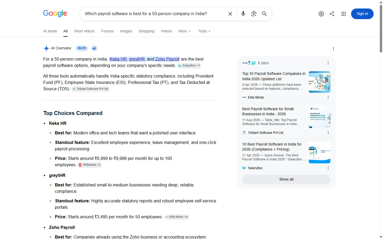This screenshot has height=239, width=383.
Task: Open the SalaryBox +1 citation chip
Action: pos(189,66)
